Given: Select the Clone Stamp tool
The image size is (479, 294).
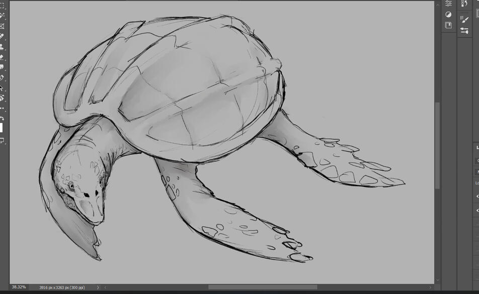Looking at the screenshot, I should click(x=2, y=47).
